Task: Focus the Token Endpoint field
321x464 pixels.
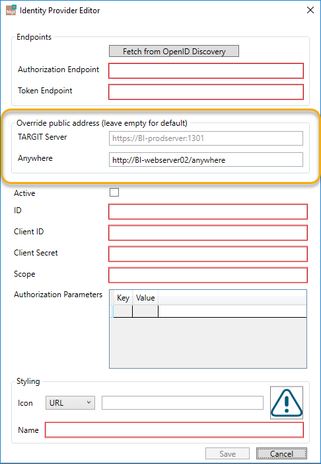Action: point(206,92)
